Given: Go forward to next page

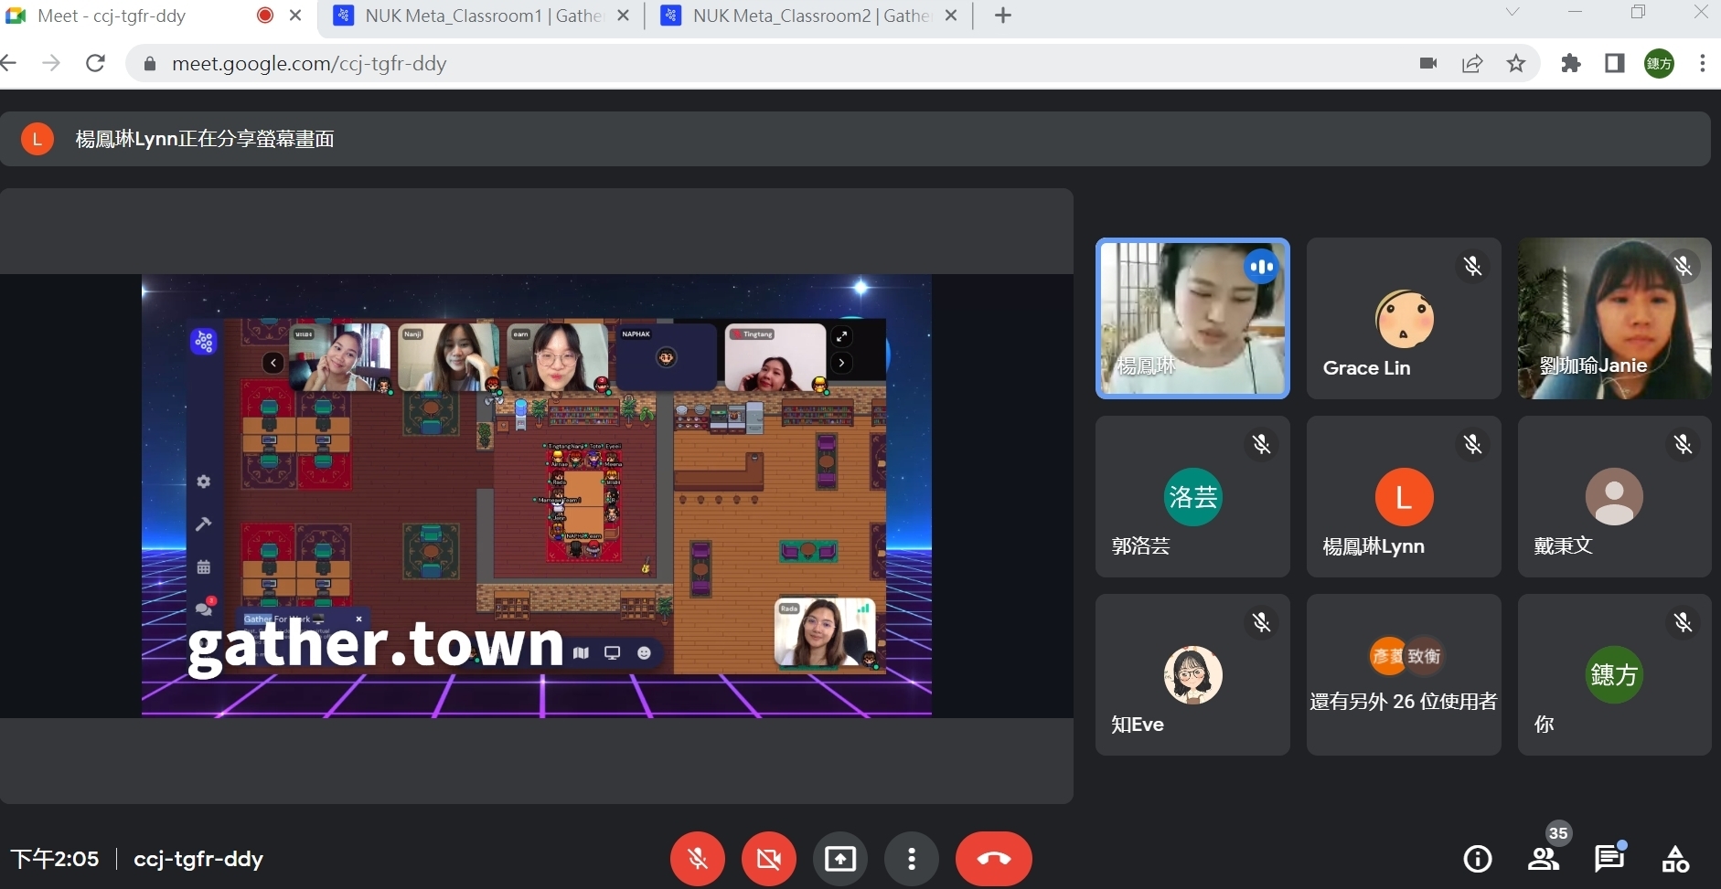Looking at the screenshot, I should (51, 63).
